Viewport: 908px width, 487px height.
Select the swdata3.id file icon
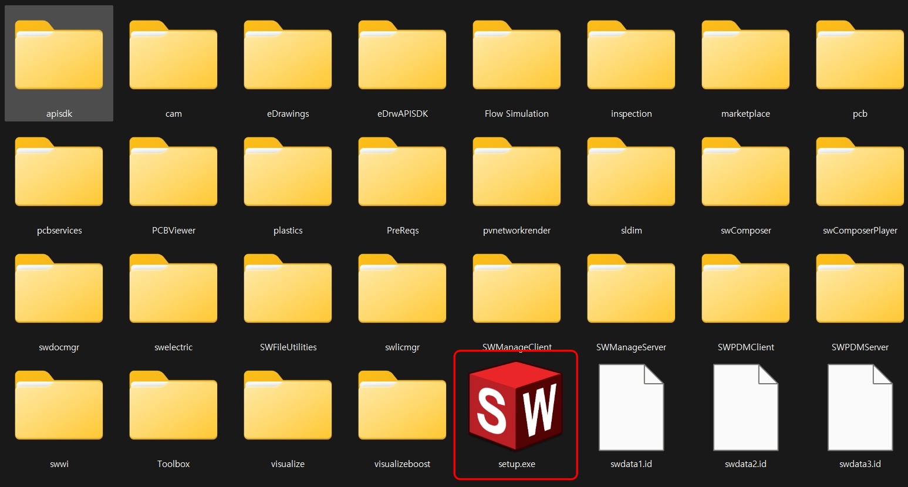pos(860,407)
